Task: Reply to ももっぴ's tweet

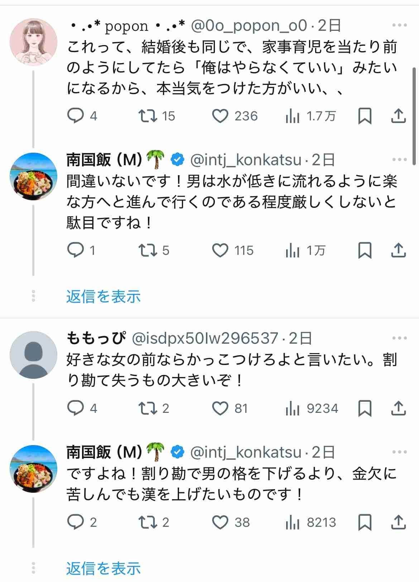Action: [76, 408]
